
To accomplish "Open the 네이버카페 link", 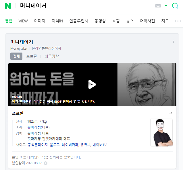I will tap(70, 145).
